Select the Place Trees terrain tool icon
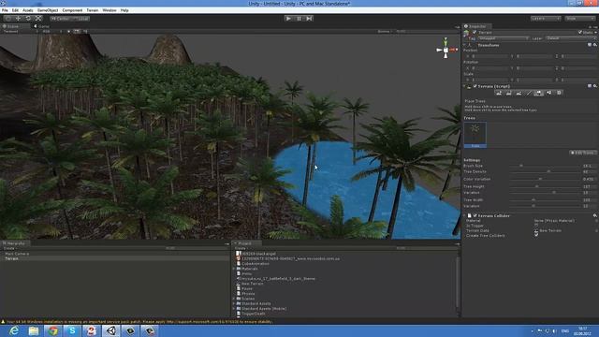The image size is (599, 337). pyautogui.click(x=539, y=93)
